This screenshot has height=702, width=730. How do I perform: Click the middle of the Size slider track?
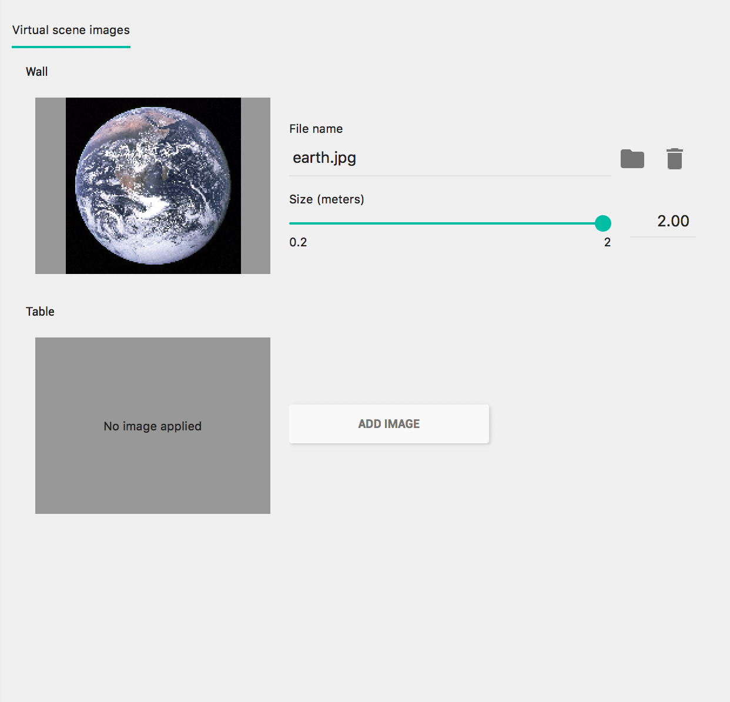[446, 223]
